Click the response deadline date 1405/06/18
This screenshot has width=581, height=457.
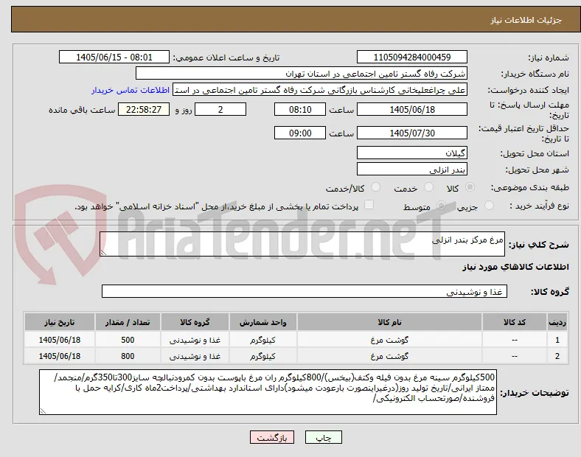(x=411, y=109)
